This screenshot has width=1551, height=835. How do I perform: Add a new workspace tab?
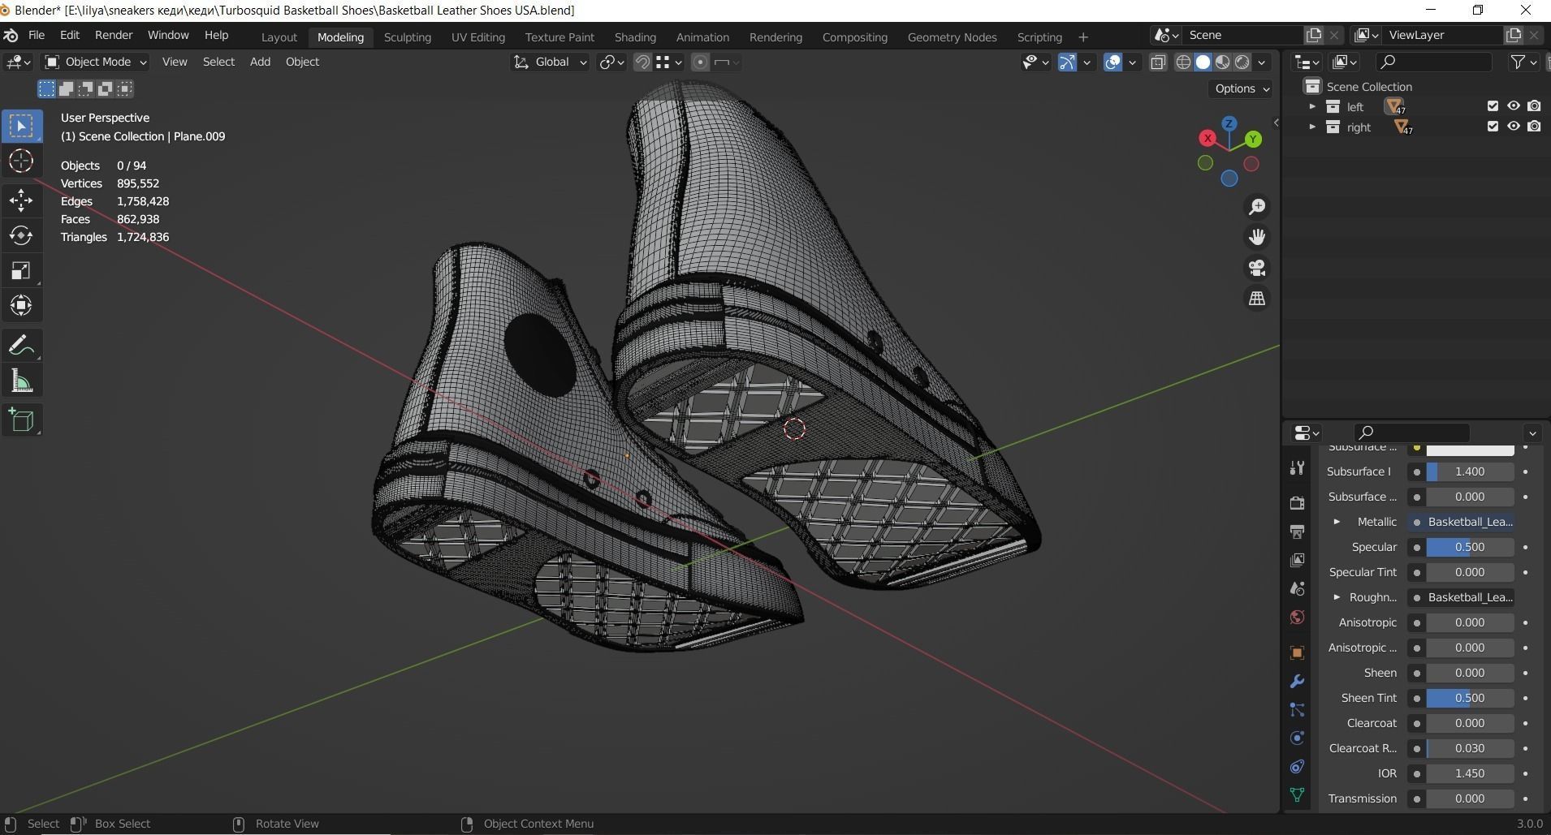1082,37
